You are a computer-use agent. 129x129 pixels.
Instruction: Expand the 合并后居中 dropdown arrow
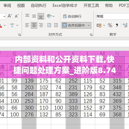pyautogui.click(x=89, y=25)
